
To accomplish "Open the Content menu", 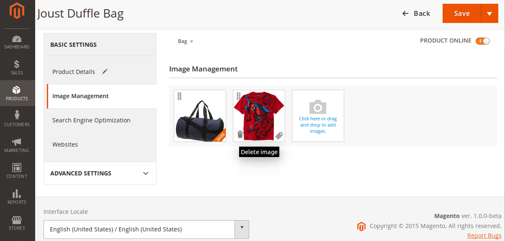I will pos(17,171).
